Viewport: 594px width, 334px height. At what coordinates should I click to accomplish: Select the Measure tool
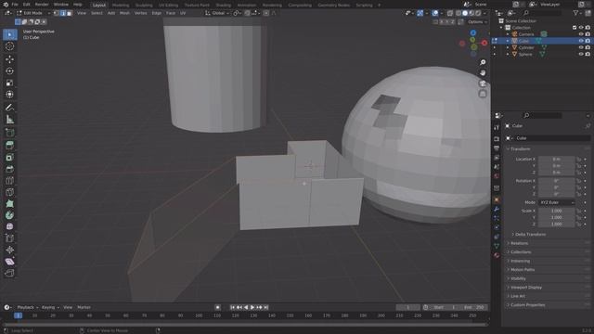pos(10,120)
